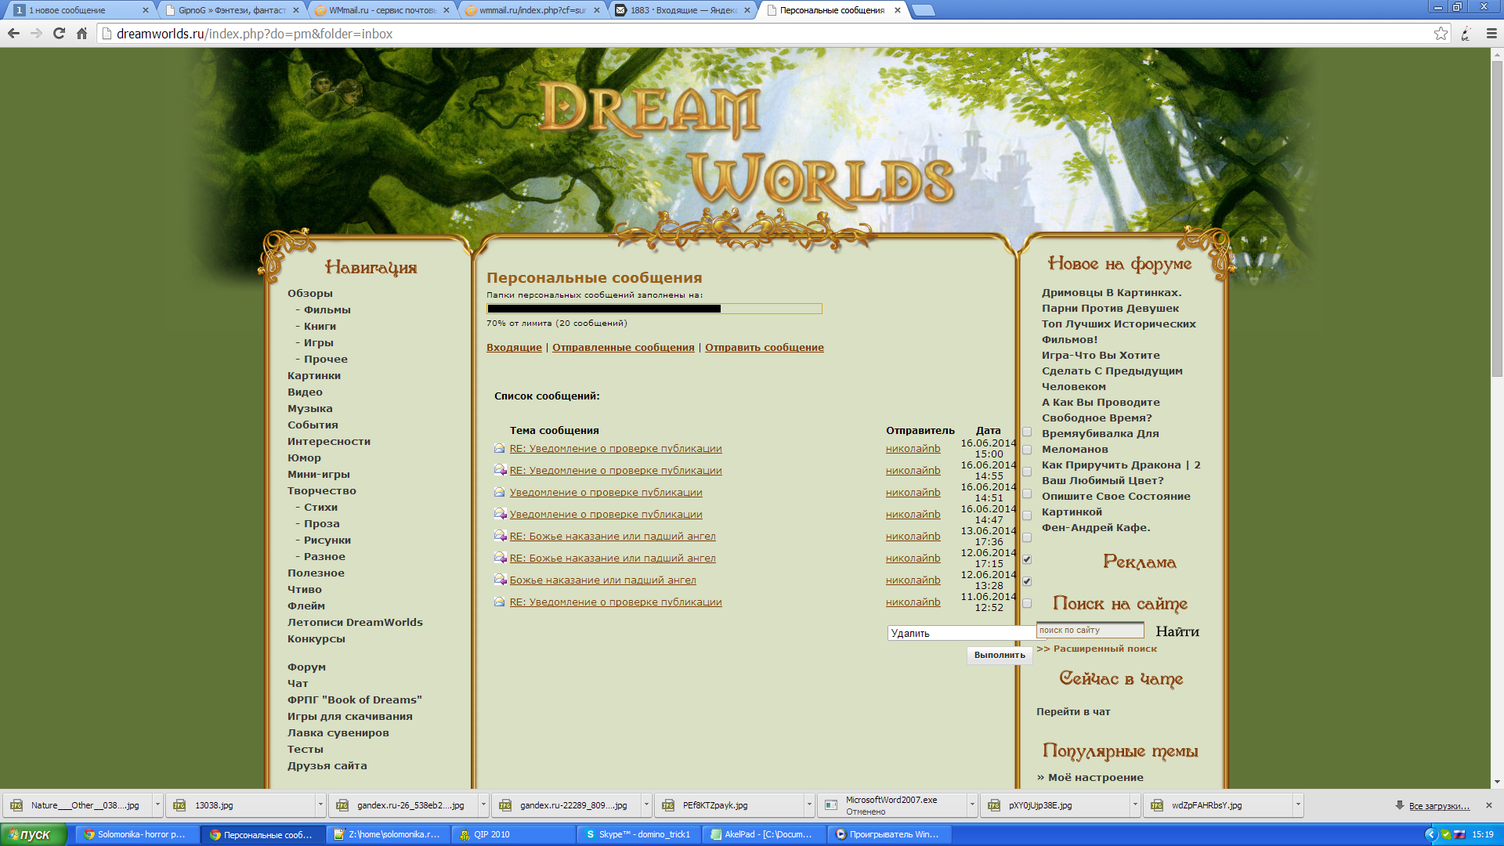Screen dimensions: 1504x846
Task: Open Chrome menu hamburger icon
Action: point(1491,34)
